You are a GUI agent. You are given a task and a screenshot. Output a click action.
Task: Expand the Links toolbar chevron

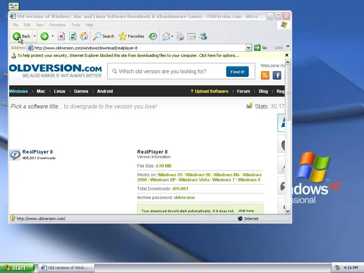tap(288, 46)
